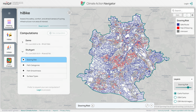Screen dimensions: 196x112
Task: Click Report a problem with the map
Action: [182, 110]
